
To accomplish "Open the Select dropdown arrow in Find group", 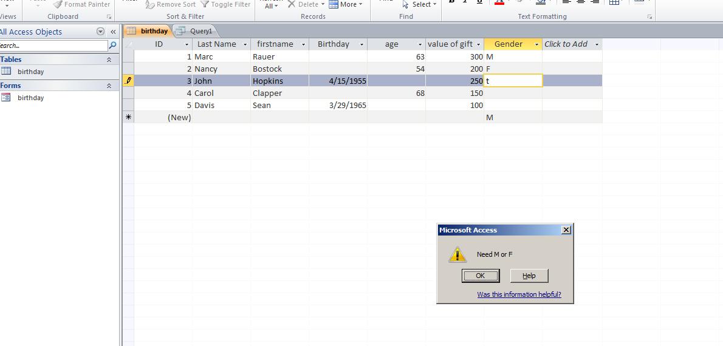I will pyautogui.click(x=435, y=5).
